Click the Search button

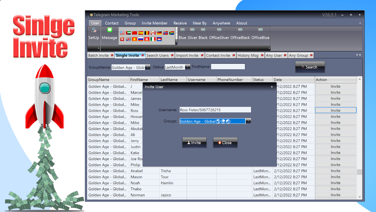pos(310,67)
